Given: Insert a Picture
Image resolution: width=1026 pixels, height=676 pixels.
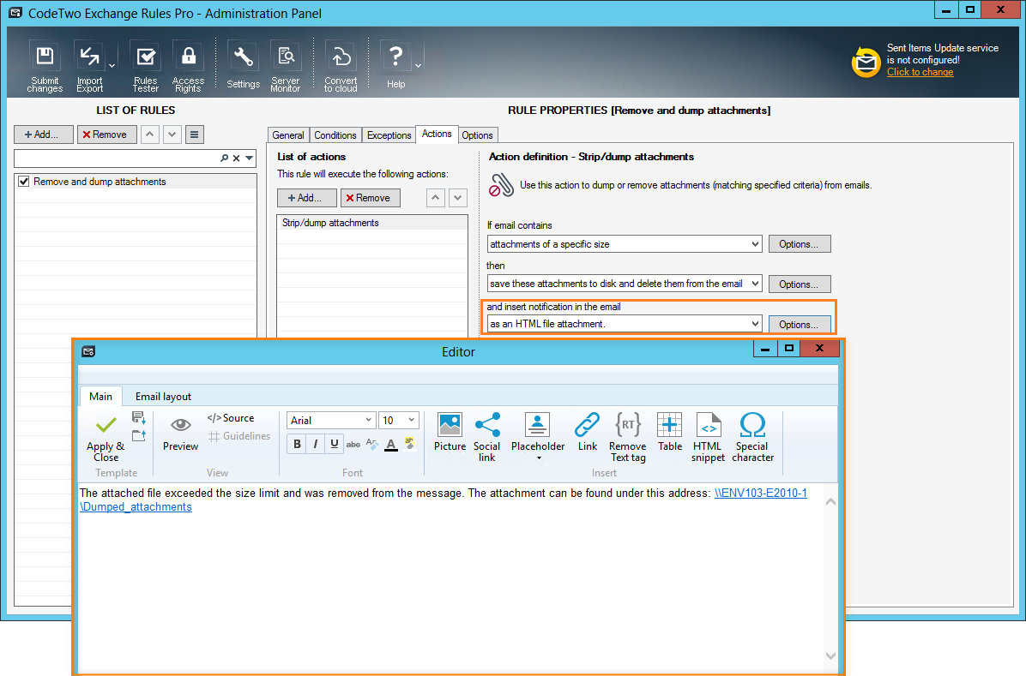Looking at the screenshot, I should click(450, 432).
